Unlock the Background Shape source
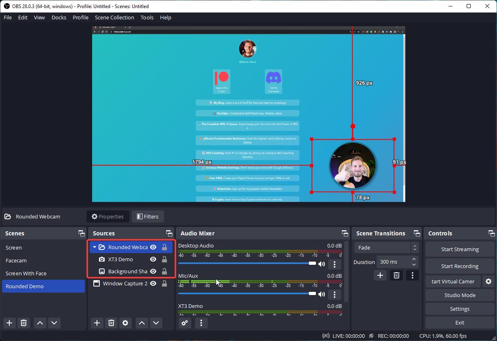 tap(164, 271)
